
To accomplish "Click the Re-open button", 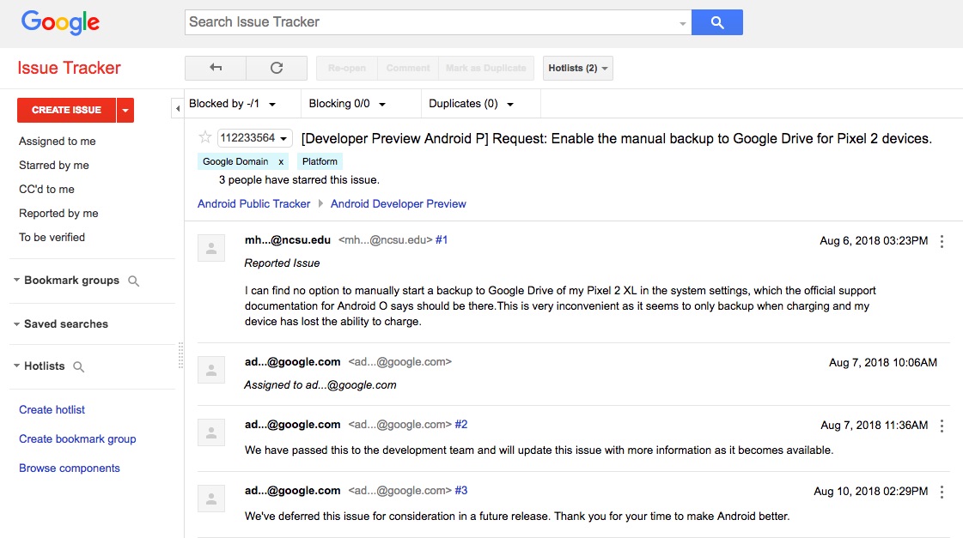I will click(347, 68).
